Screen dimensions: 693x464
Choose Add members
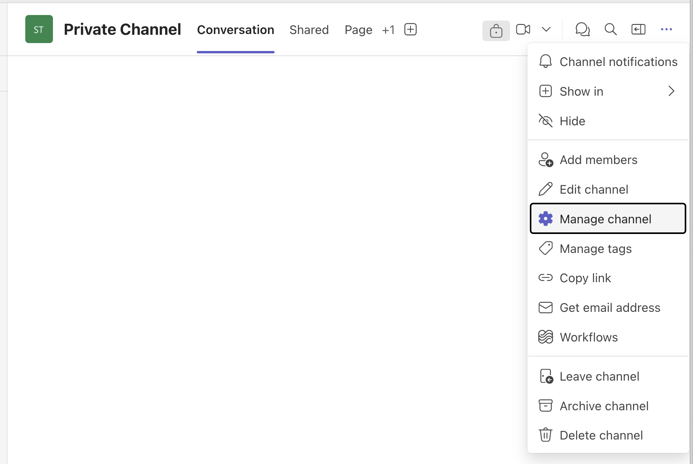[x=608, y=160]
